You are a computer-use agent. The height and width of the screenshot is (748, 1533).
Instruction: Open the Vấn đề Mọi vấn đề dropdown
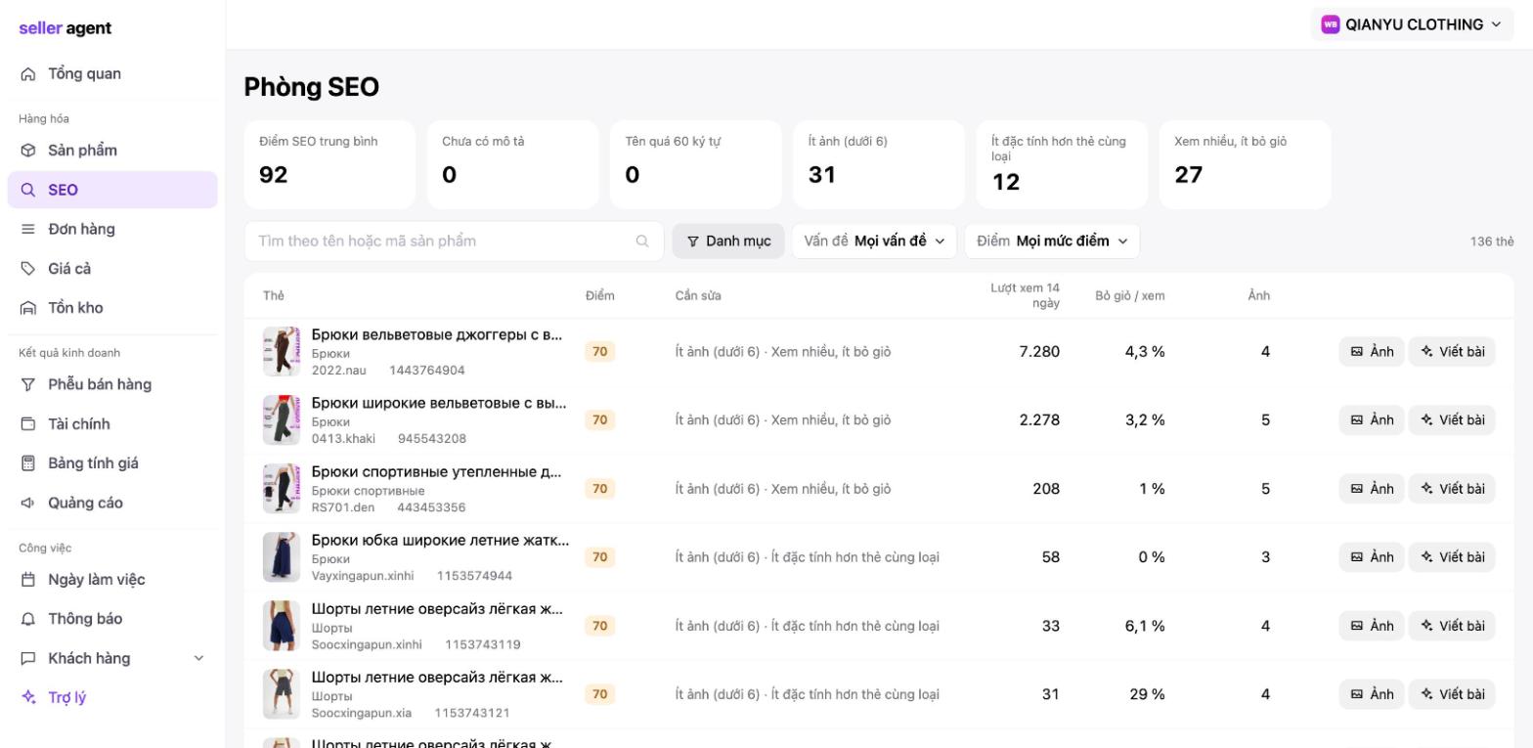tap(874, 241)
